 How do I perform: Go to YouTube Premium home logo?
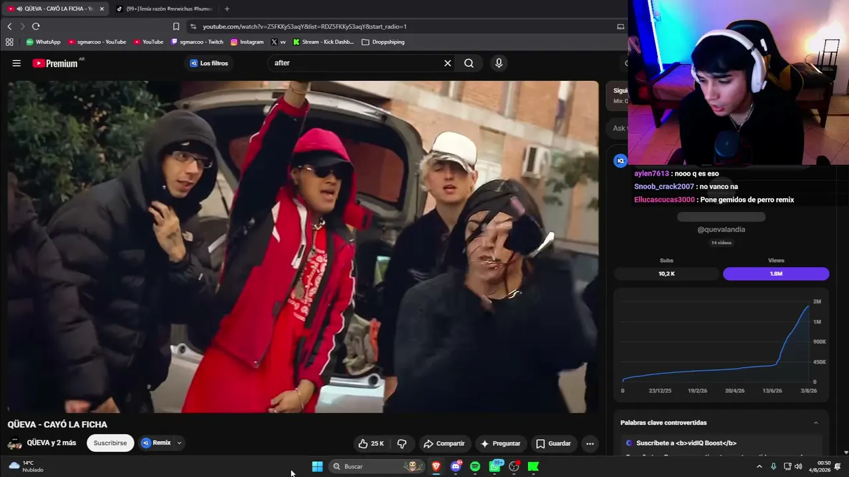(x=55, y=64)
